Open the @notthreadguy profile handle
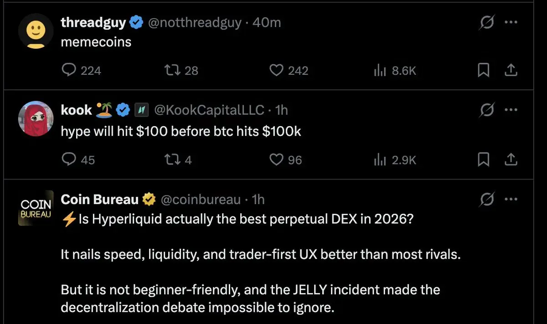 pyautogui.click(x=195, y=22)
